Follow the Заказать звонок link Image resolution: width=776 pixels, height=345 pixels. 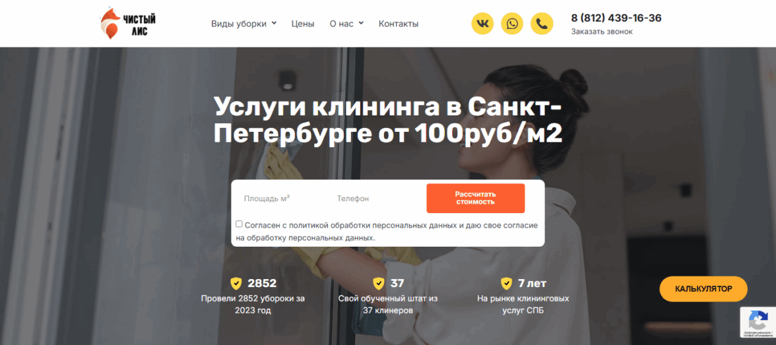tap(602, 32)
